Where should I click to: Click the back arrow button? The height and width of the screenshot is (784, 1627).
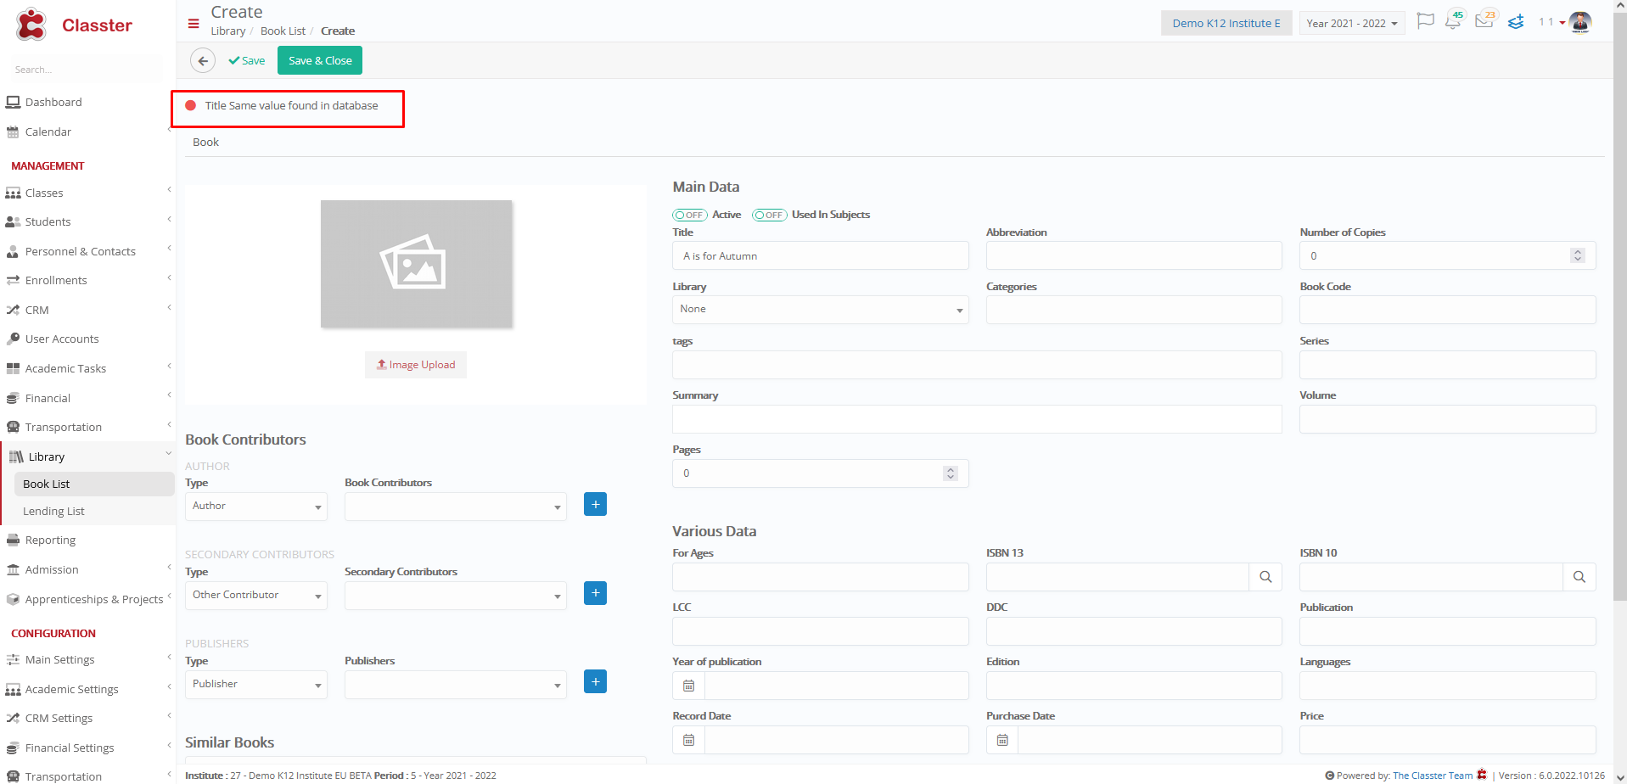click(203, 61)
